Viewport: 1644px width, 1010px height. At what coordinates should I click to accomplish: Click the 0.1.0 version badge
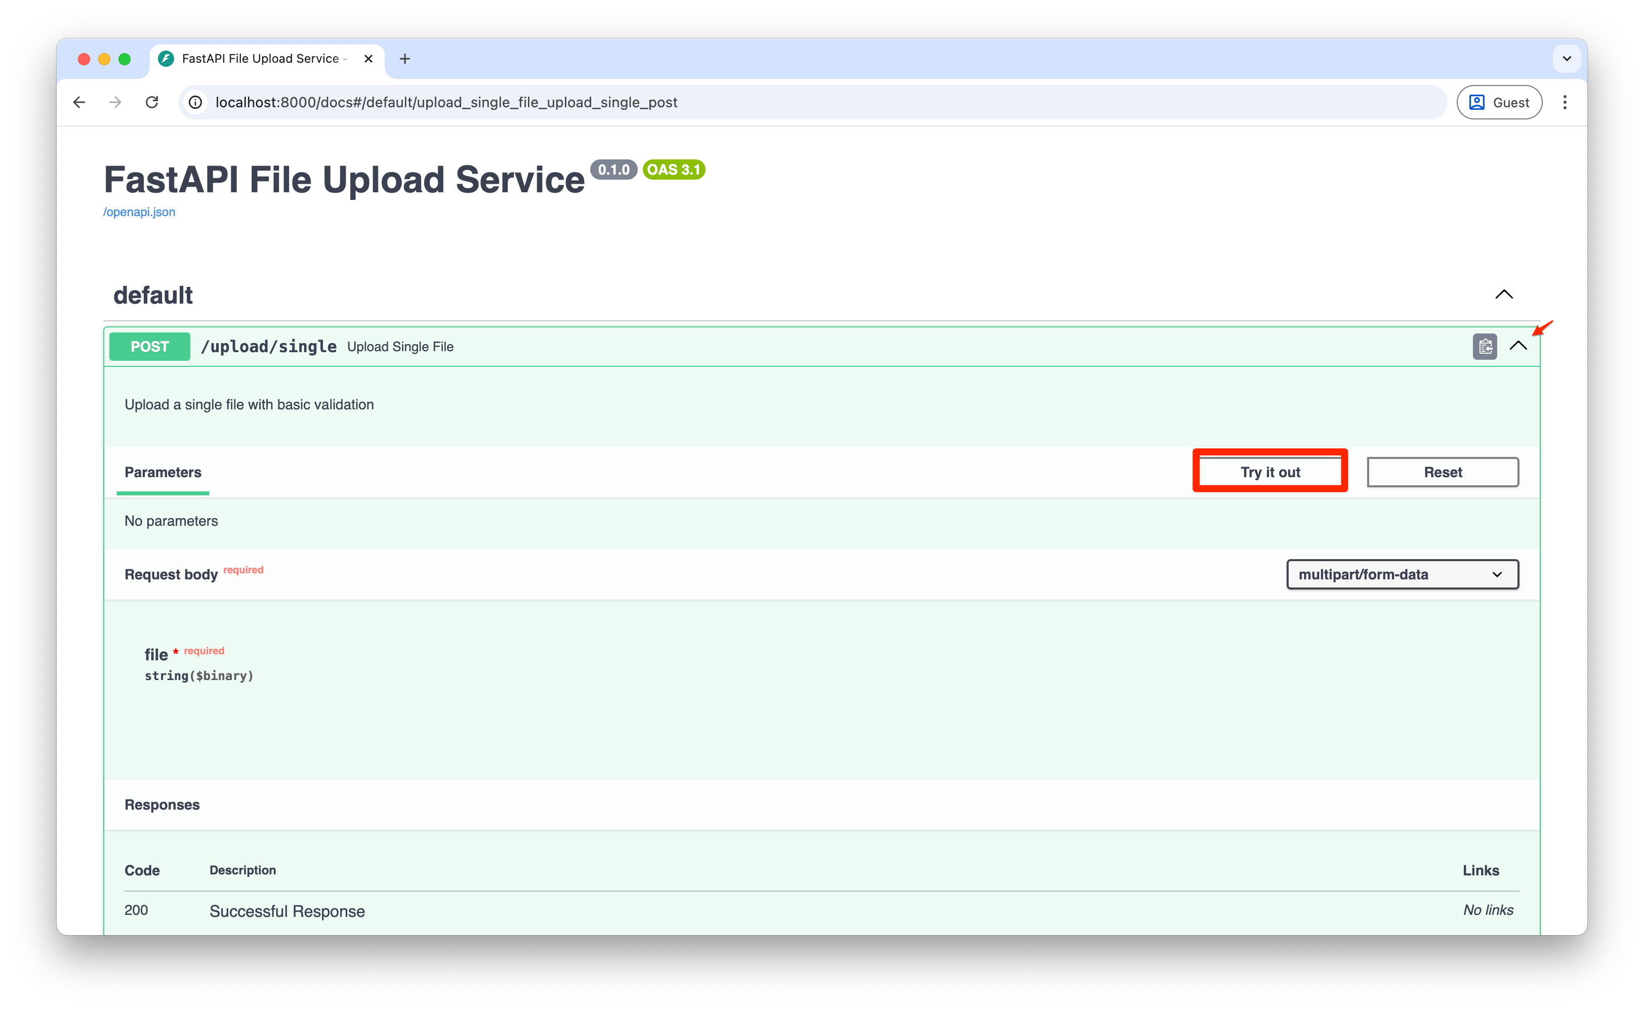click(613, 170)
